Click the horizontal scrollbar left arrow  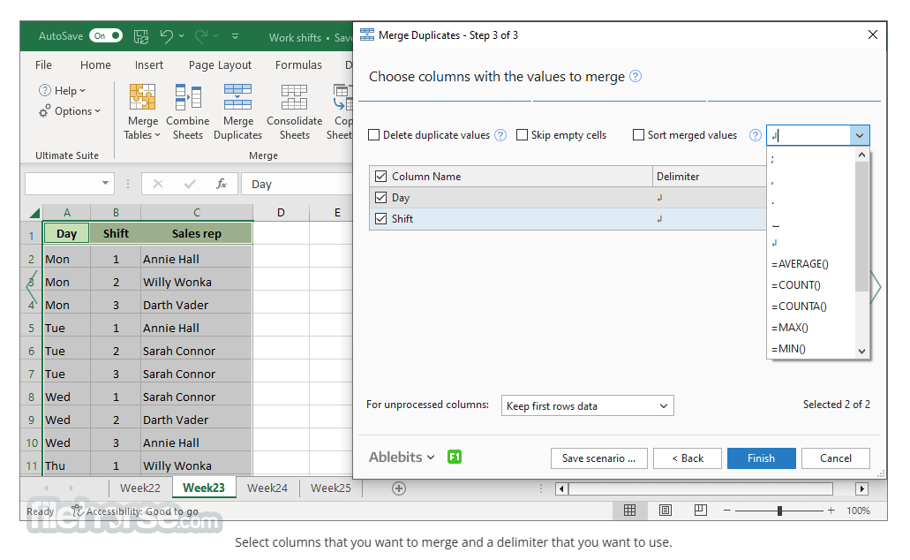click(x=561, y=488)
